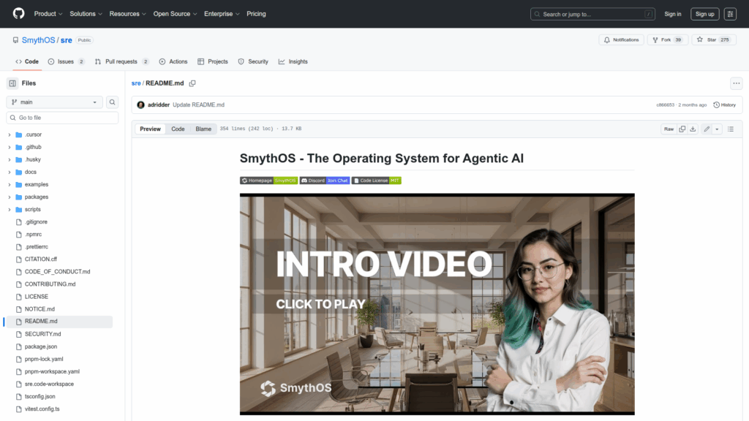Open the CONTRIBUTING.md file
This screenshot has width=749, height=421.
[50, 284]
